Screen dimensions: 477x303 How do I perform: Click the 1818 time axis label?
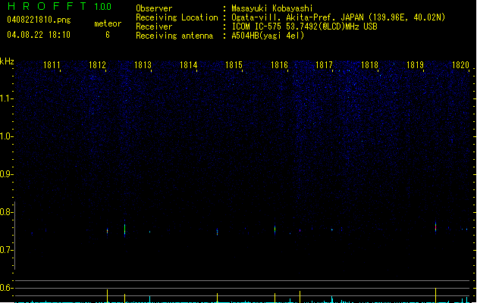tap(369, 65)
